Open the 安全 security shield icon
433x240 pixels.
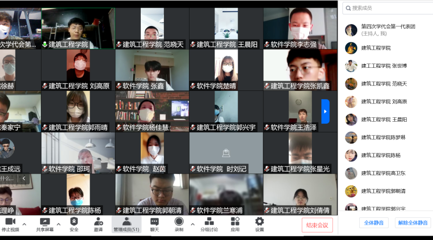74,222
